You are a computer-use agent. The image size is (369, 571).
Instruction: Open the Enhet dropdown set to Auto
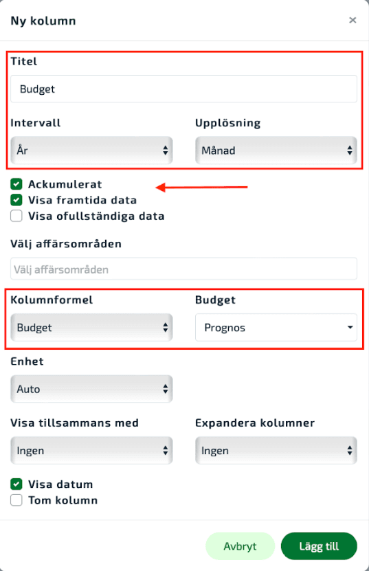[x=91, y=389]
